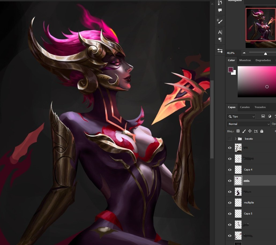The width and height of the screenshot is (276, 245).
Task: Open the Comments panel speech-bubble icon
Action: [220, 10]
